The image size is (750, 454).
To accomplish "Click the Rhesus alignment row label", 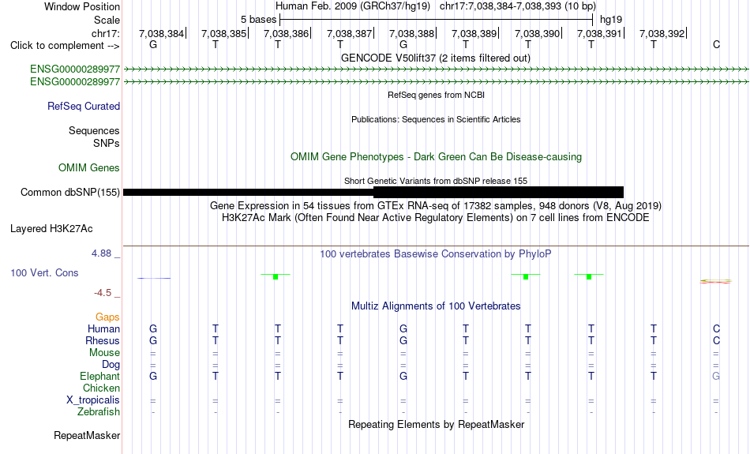I will (102, 340).
